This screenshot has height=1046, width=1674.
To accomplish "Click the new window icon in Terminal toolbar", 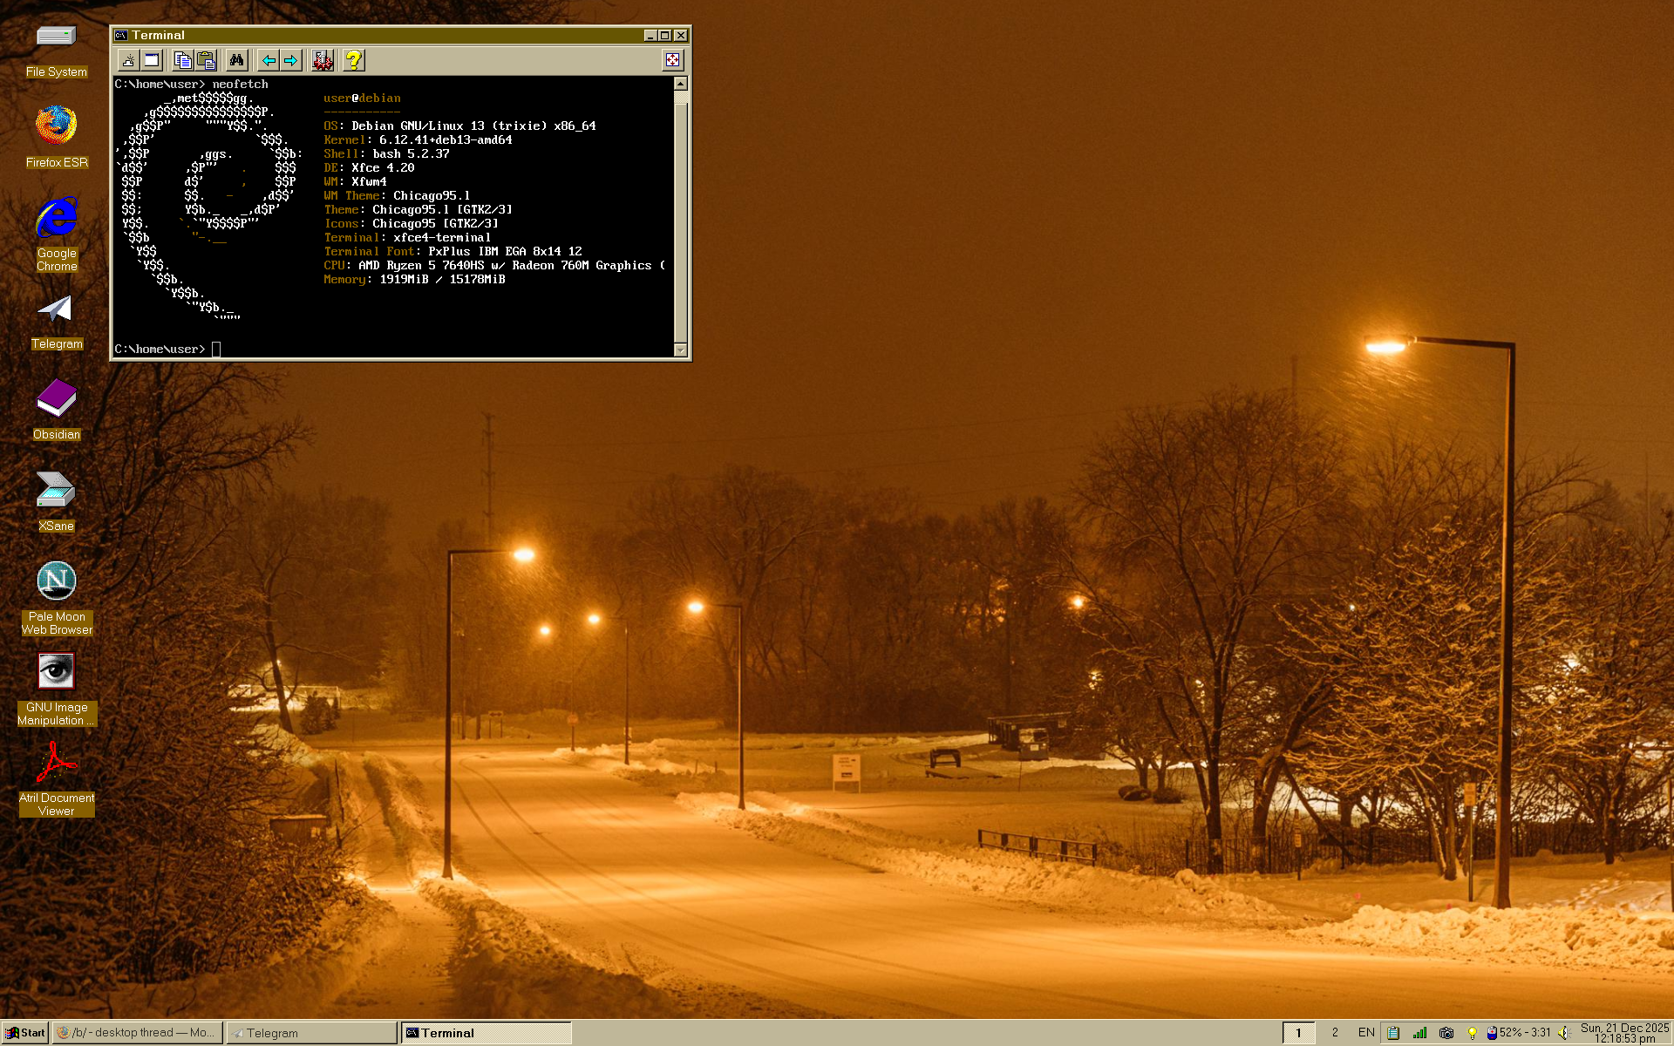I will pos(152,60).
